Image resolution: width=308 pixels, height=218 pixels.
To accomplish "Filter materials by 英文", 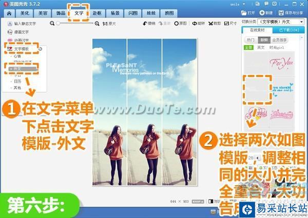I will tap(261, 48).
